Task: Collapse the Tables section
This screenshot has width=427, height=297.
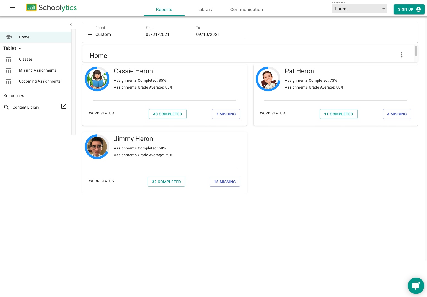Action: tap(12, 48)
